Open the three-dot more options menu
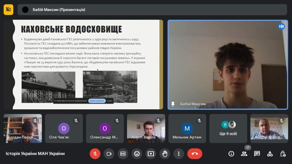Screen dimensions: 292x164 [x=179, y=154]
